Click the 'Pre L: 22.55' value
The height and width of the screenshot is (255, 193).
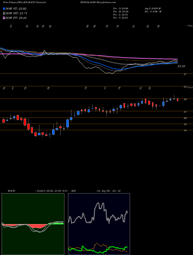120,15
